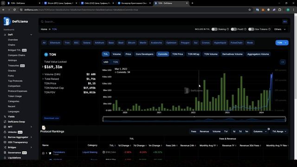The width and height of the screenshot is (297, 167).
Task: Go to Home breadcrumb
Action: [44, 29]
